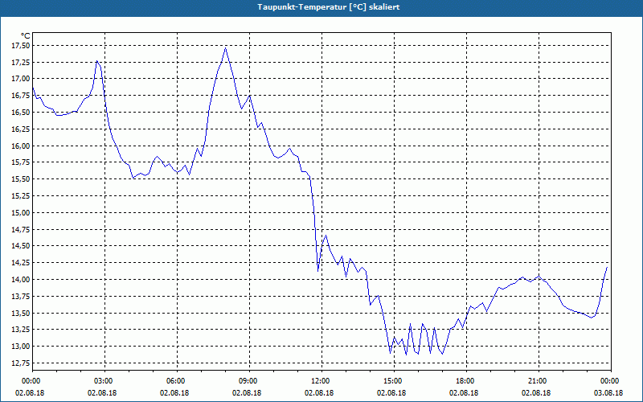643x402 pixels.
Task: Click the 15:00 time label
Action: click(x=391, y=381)
